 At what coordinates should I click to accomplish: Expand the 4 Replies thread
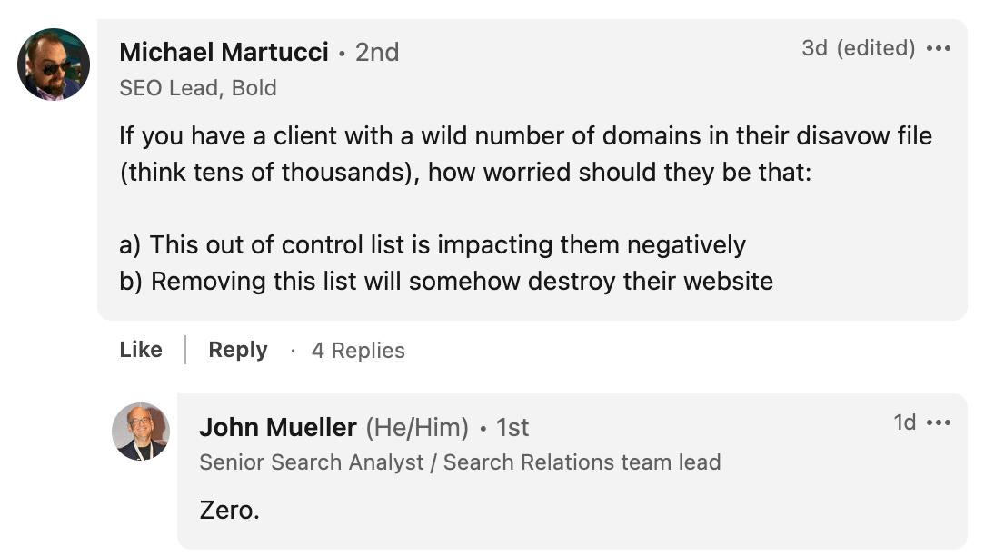(x=358, y=350)
